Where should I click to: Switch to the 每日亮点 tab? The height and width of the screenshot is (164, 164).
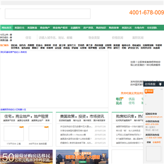(x=119, y=101)
